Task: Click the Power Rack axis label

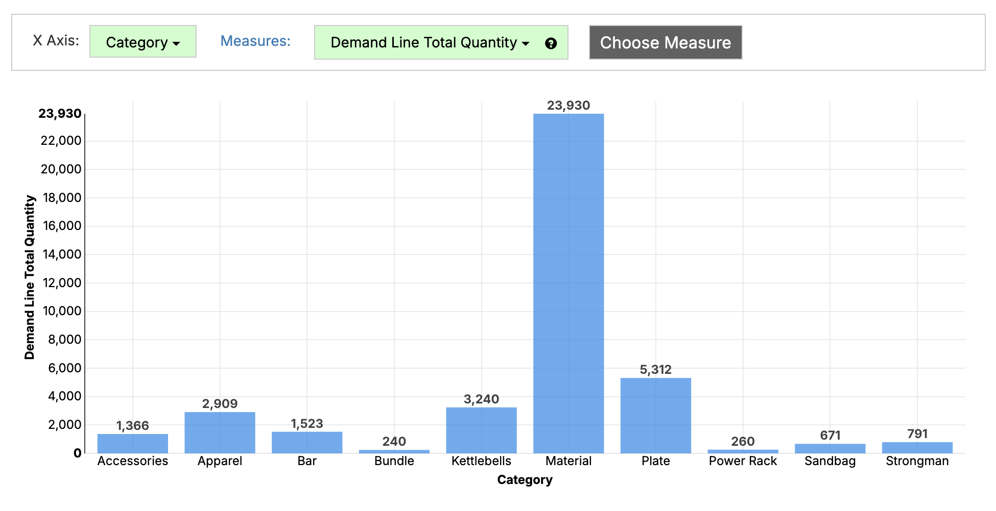Action: point(742,461)
